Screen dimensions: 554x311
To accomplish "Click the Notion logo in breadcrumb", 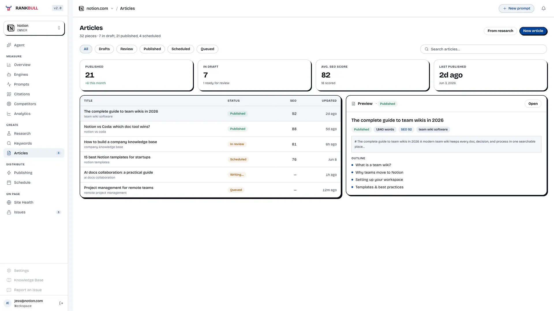I will tap(81, 9).
